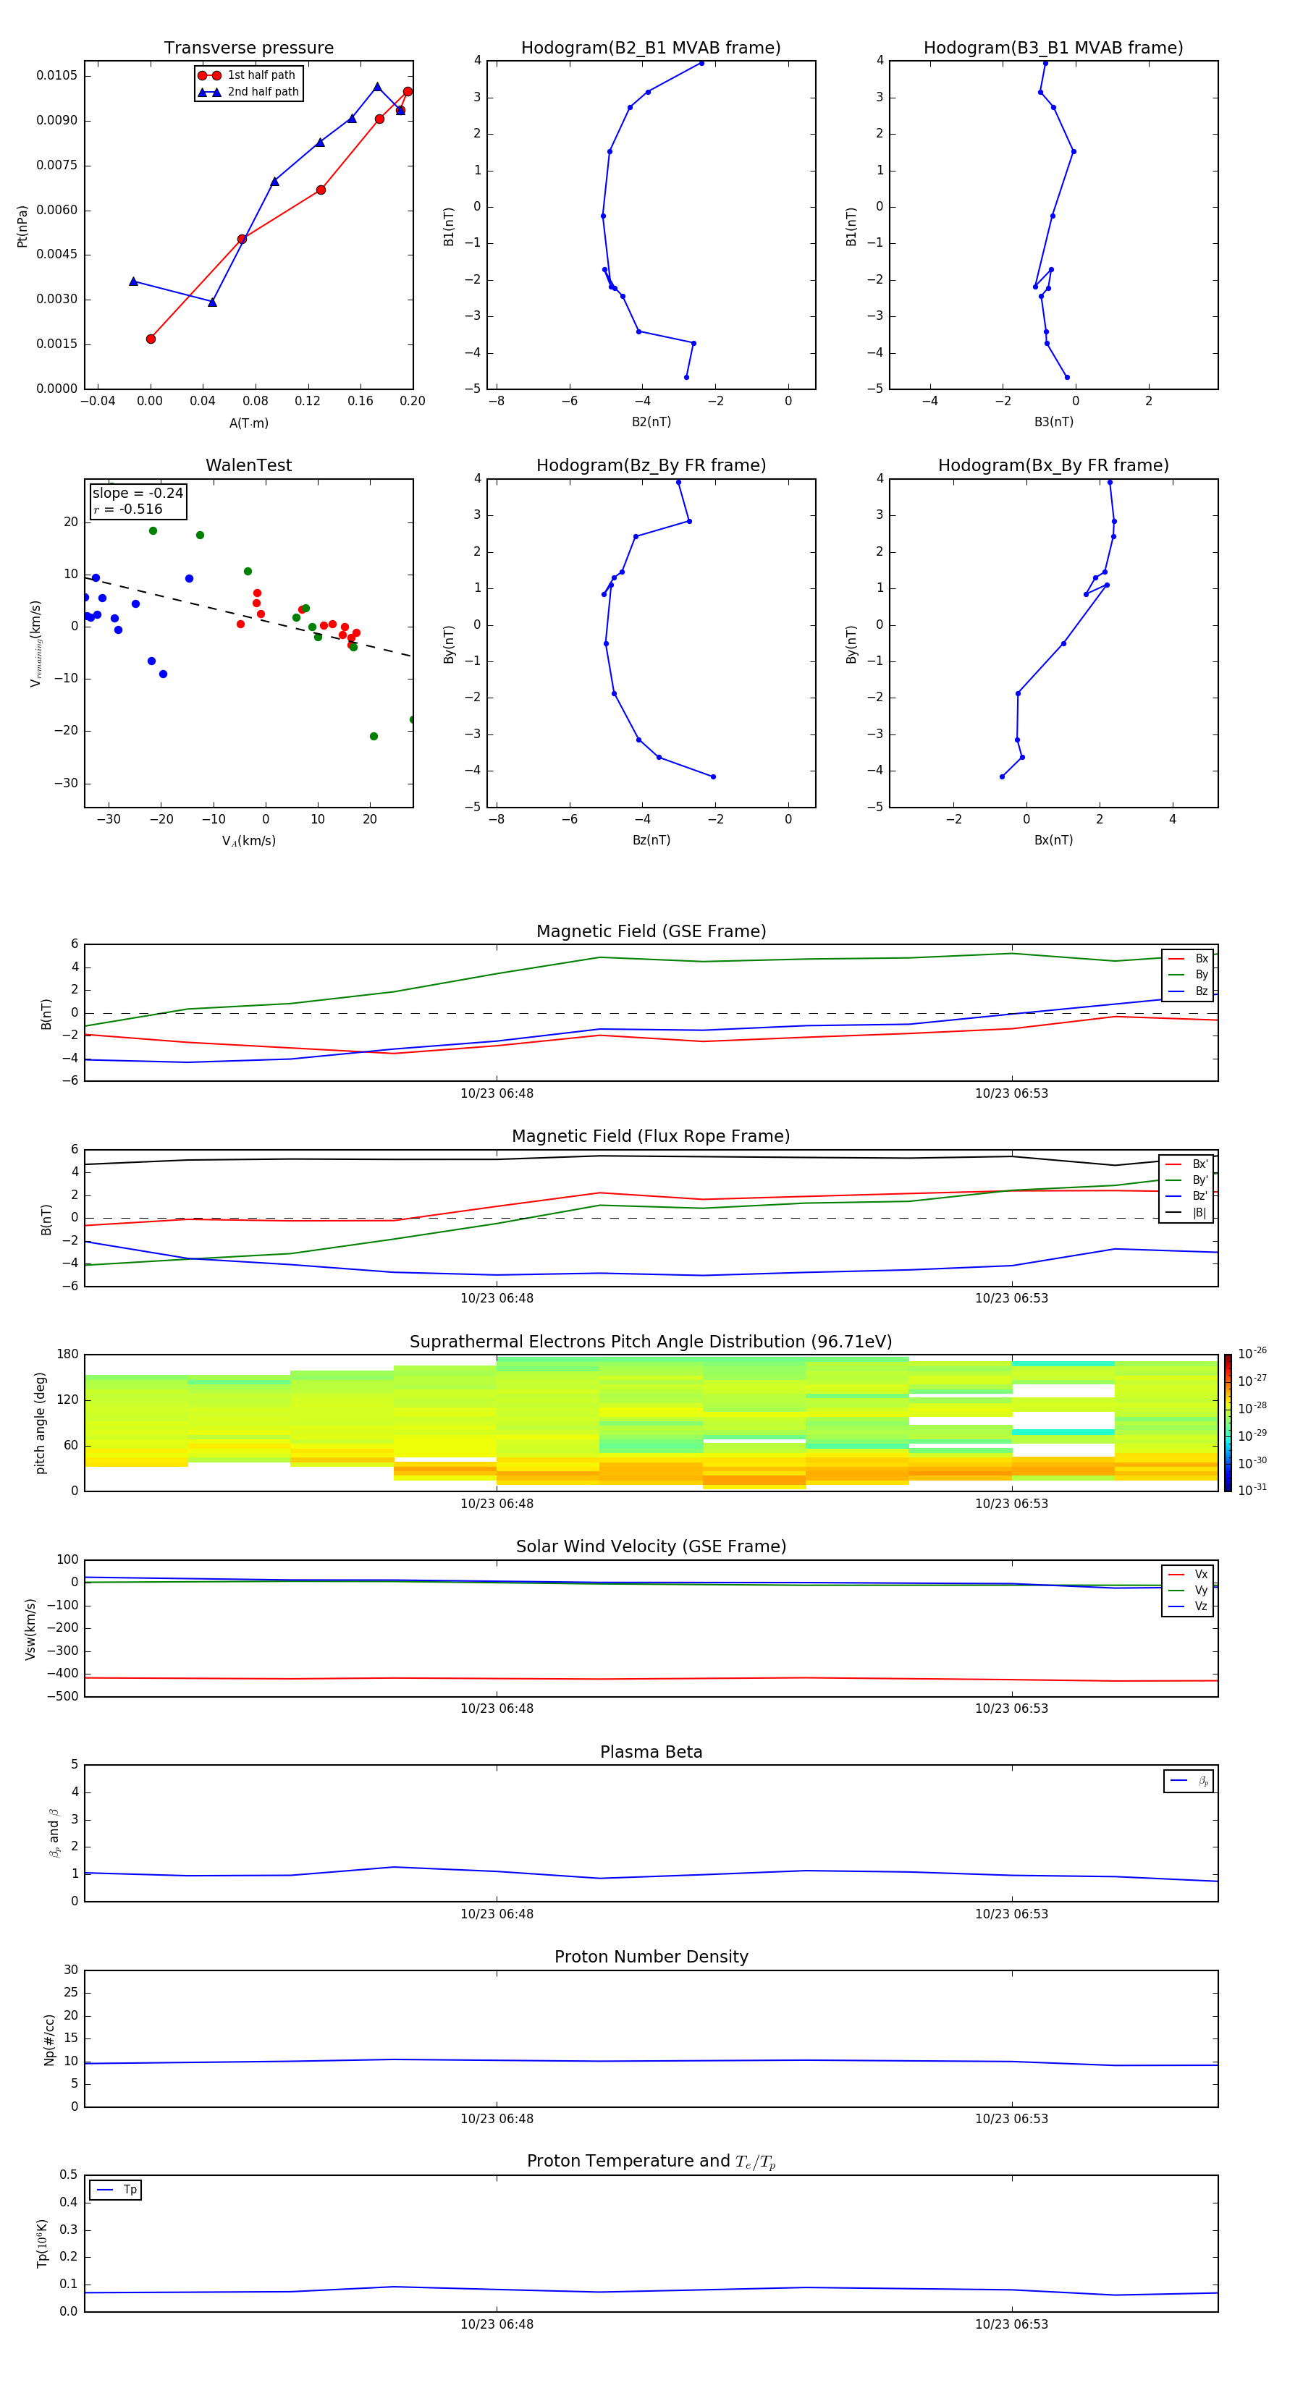Click 'Pt(nPa)' axis label
The height and width of the screenshot is (2388, 1303).
pos(22,226)
